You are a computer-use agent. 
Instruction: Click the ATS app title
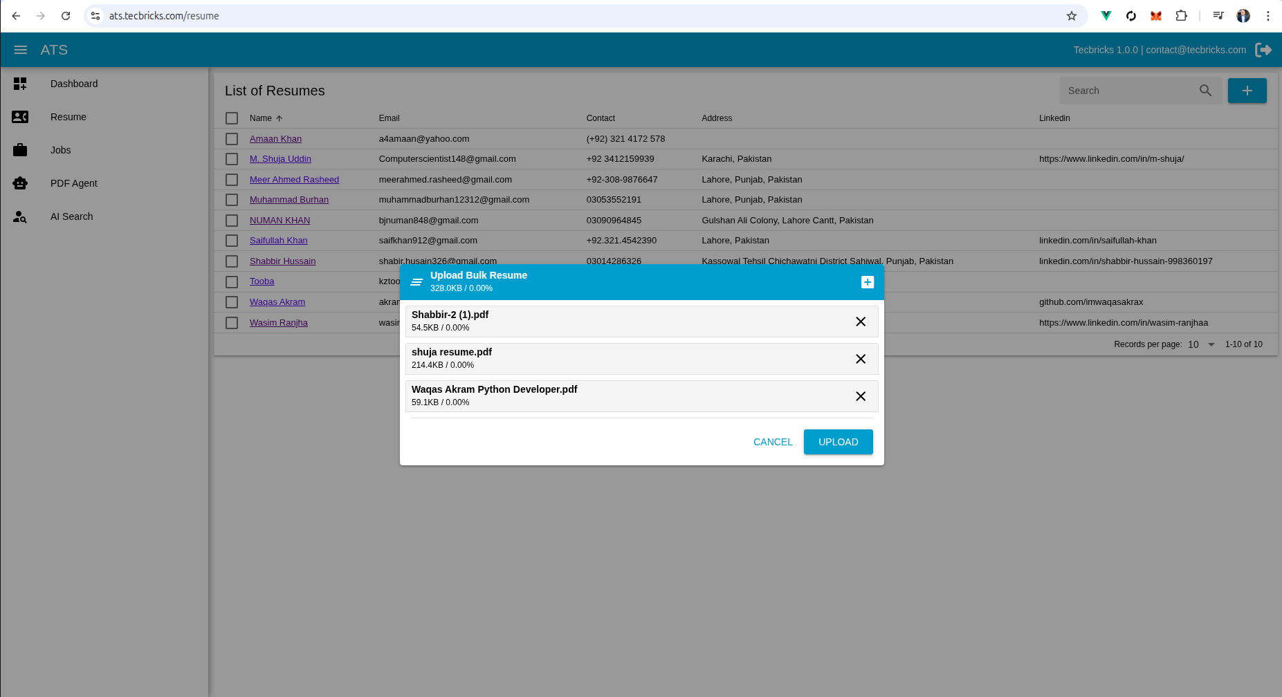(x=54, y=50)
